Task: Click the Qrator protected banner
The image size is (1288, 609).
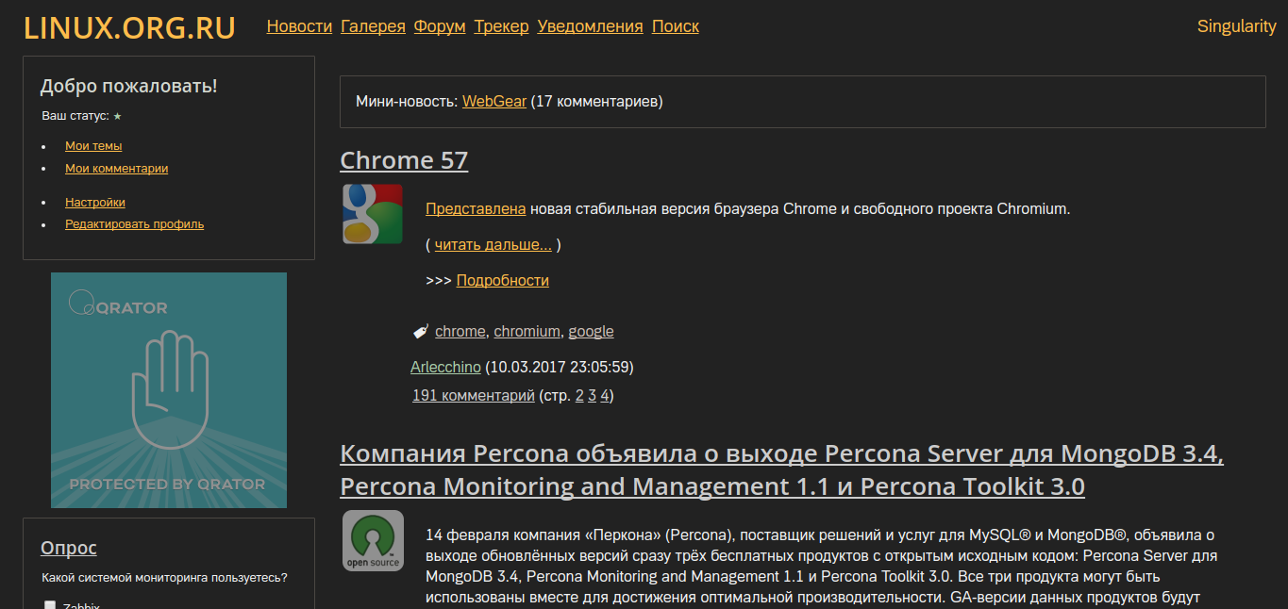Action: (169, 390)
